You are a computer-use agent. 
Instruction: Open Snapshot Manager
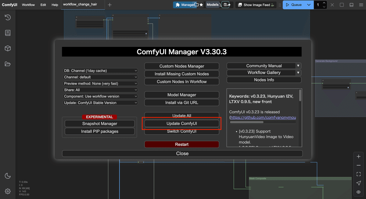[x=100, y=123]
